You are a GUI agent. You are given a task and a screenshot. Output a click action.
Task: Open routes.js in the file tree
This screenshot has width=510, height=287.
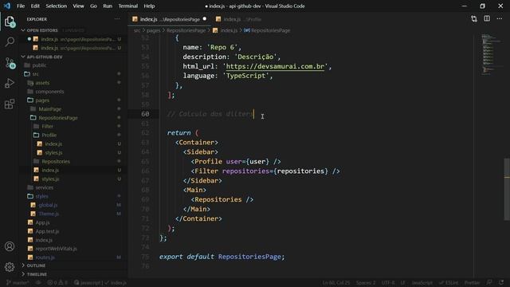[x=45, y=258]
